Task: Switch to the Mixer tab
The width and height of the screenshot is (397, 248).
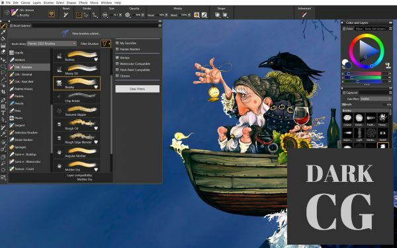Action: click(359, 28)
